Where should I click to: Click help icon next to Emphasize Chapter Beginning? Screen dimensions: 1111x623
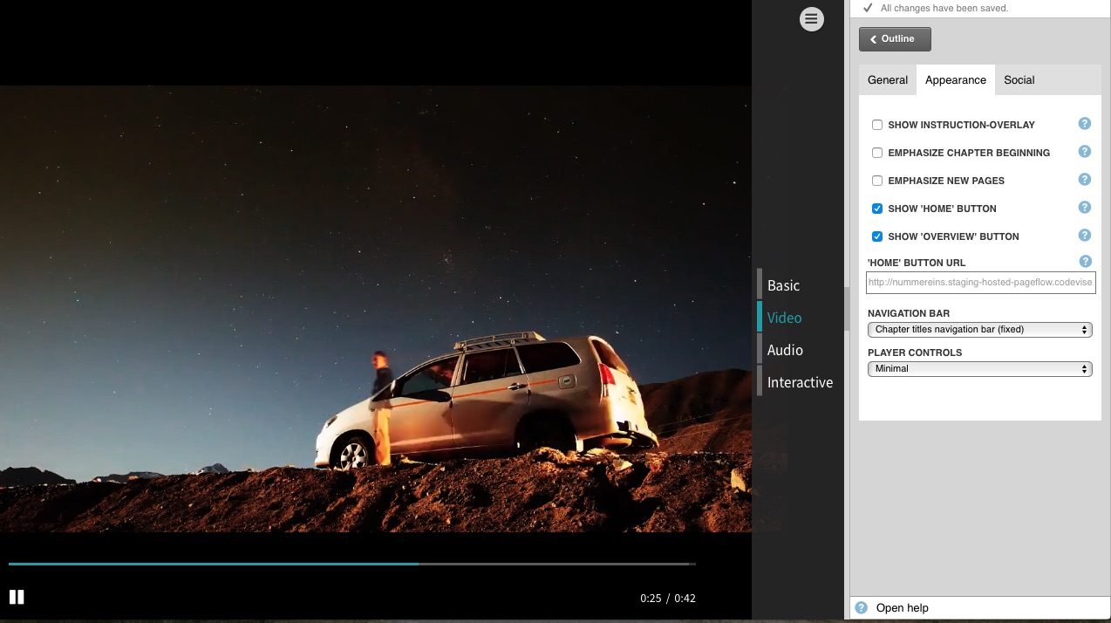point(1085,152)
